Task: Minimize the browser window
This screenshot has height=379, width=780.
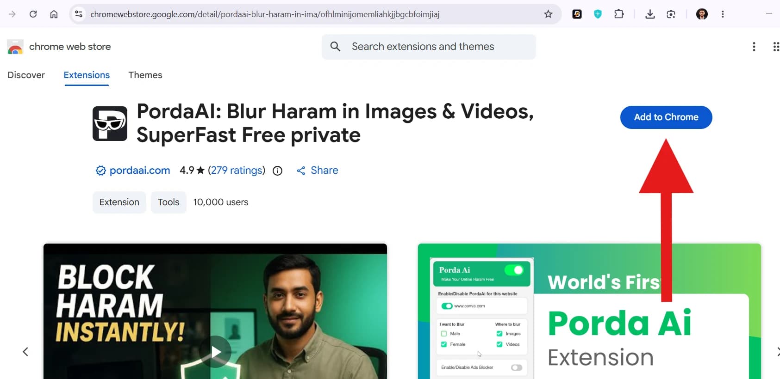Action: [769, 14]
